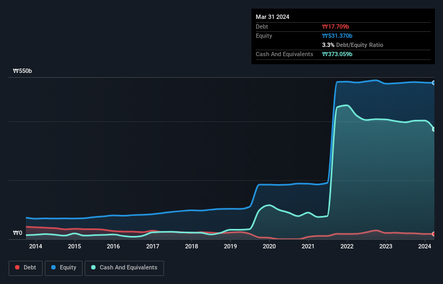
Task: Click the red dot in Debt legend
Action: click(17, 267)
